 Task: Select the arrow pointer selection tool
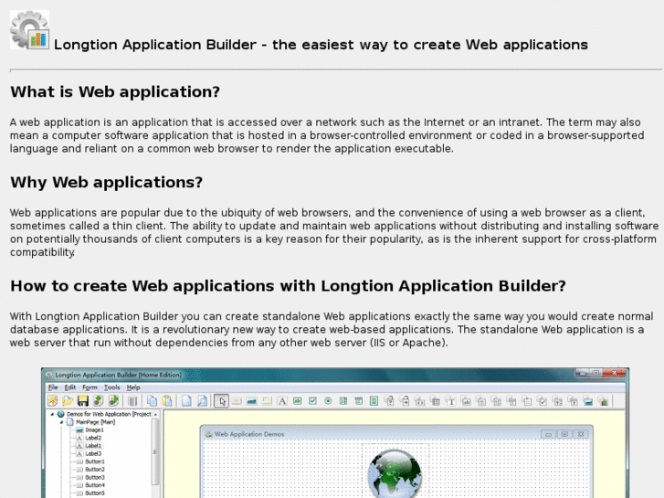click(x=221, y=401)
